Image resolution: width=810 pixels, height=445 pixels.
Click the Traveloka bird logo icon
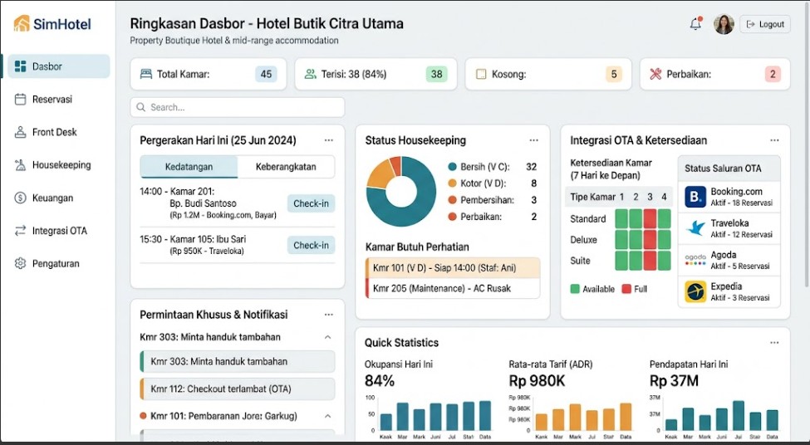click(695, 228)
